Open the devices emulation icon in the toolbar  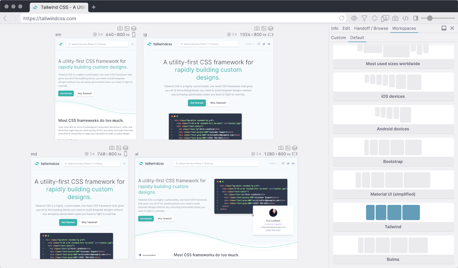click(x=385, y=18)
